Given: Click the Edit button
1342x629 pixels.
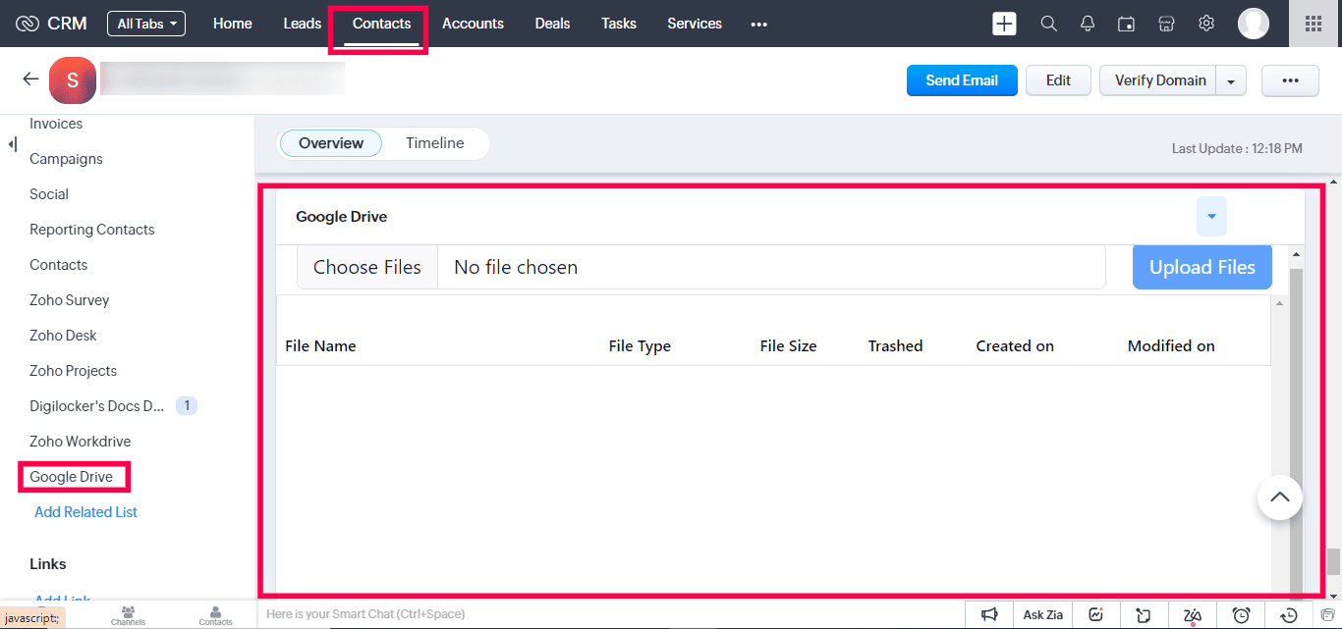Looking at the screenshot, I should 1058,80.
